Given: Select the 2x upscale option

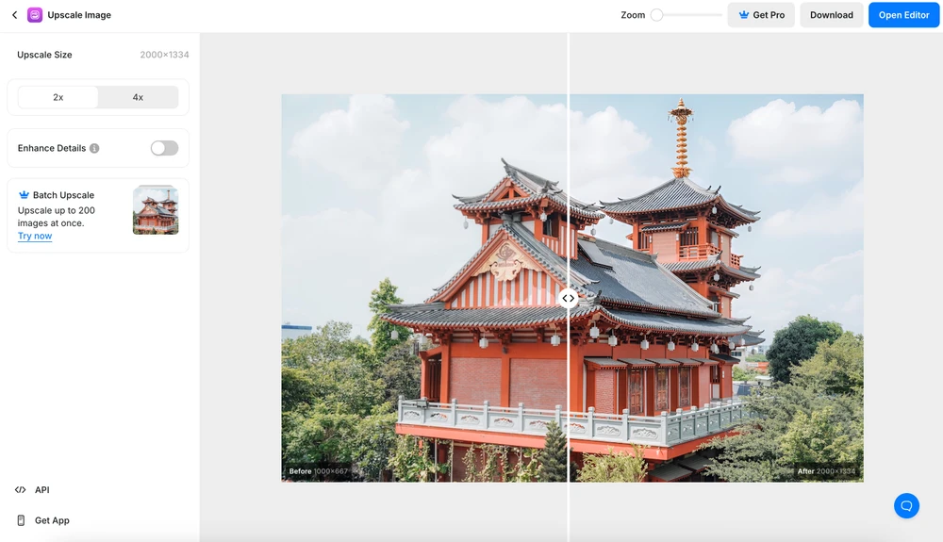Looking at the screenshot, I should tap(58, 97).
